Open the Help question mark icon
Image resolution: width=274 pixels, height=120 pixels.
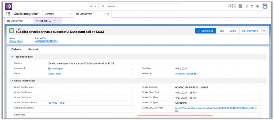(246, 6)
